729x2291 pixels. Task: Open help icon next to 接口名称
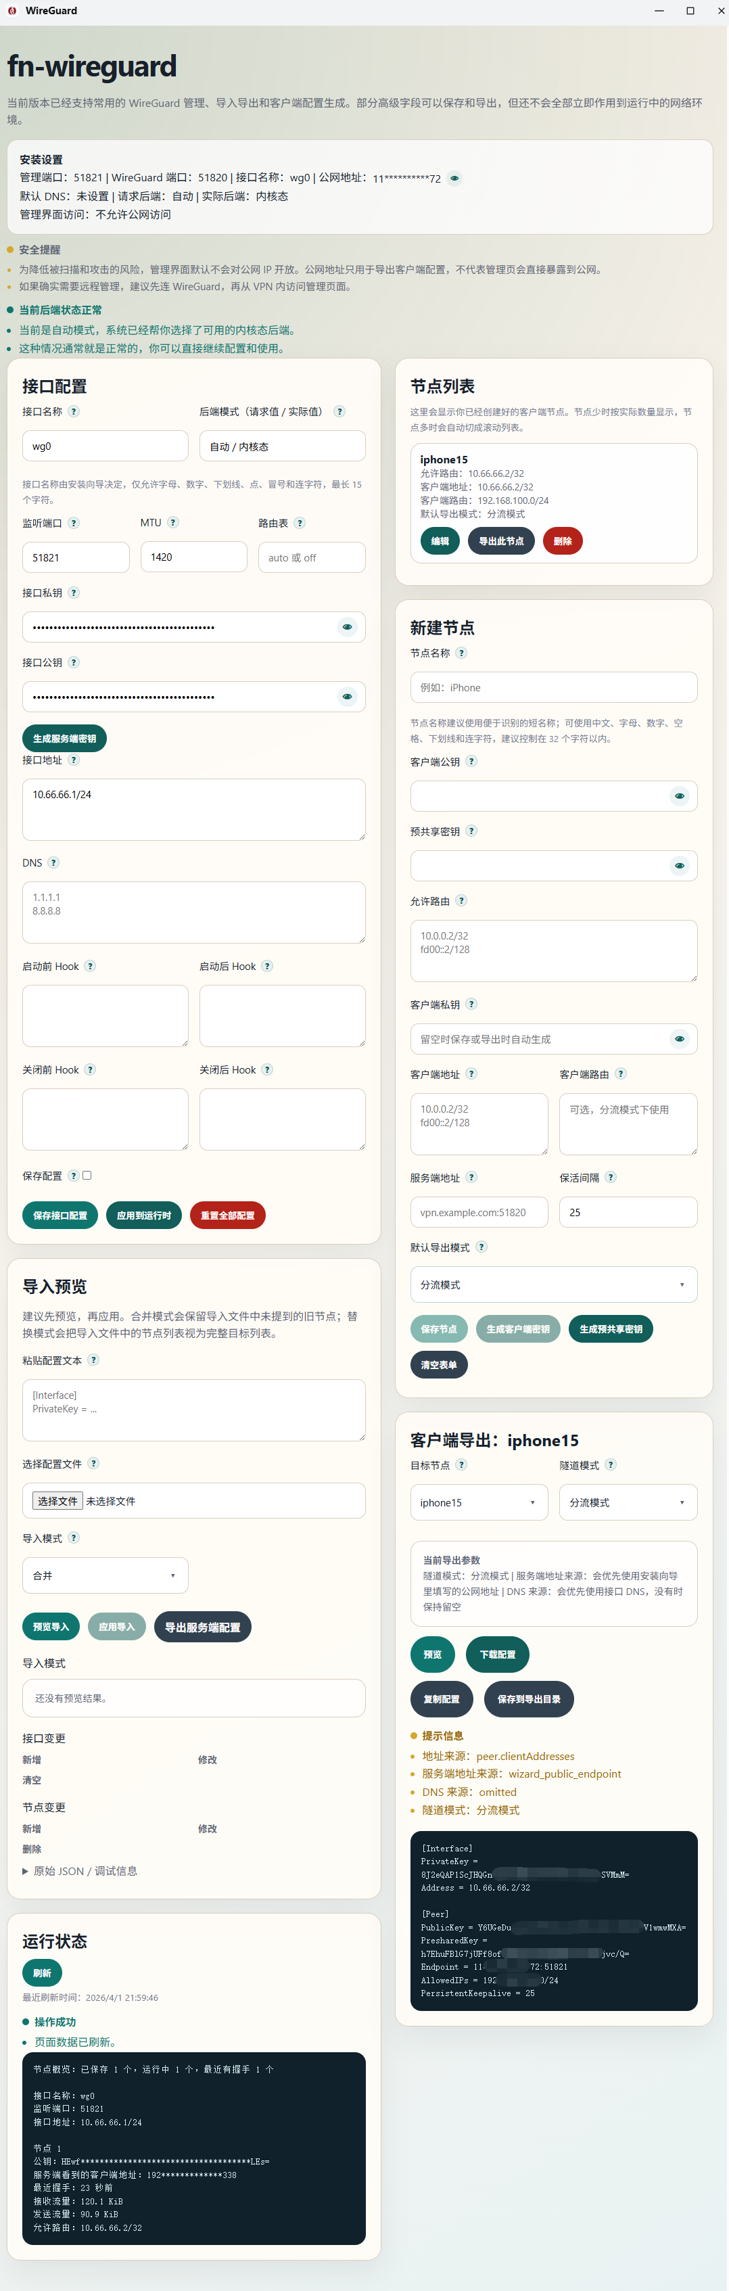tap(74, 411)
